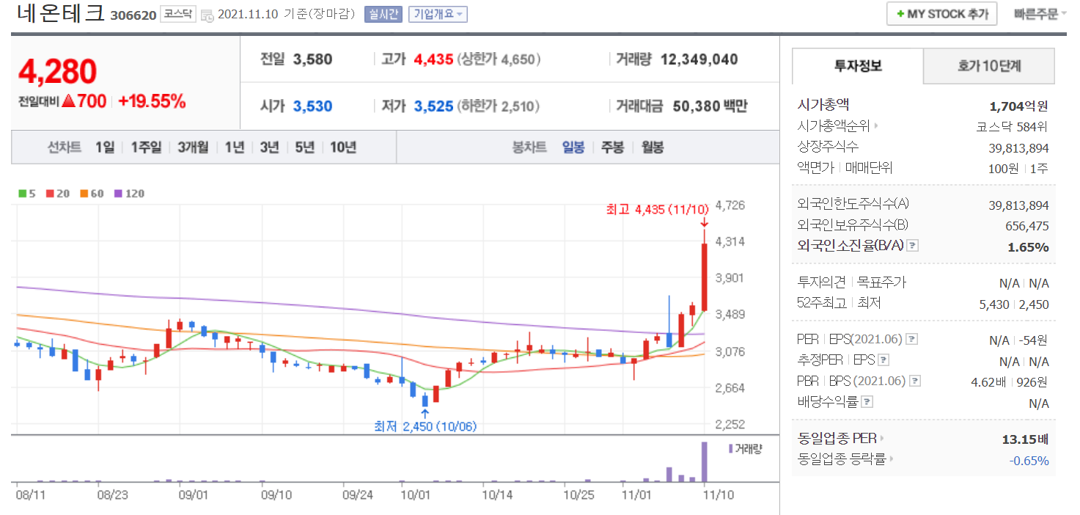Click the 동일업종 PER link

coord(837,439)
